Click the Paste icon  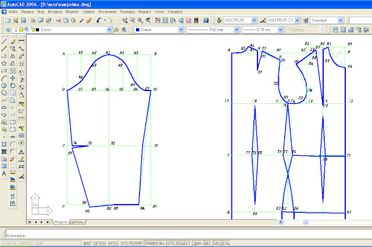pyautogui.click(x=74, y=21)
